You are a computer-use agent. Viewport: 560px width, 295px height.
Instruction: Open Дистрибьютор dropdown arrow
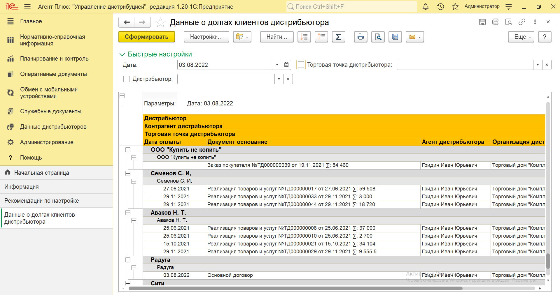click(x=279, y=79)
